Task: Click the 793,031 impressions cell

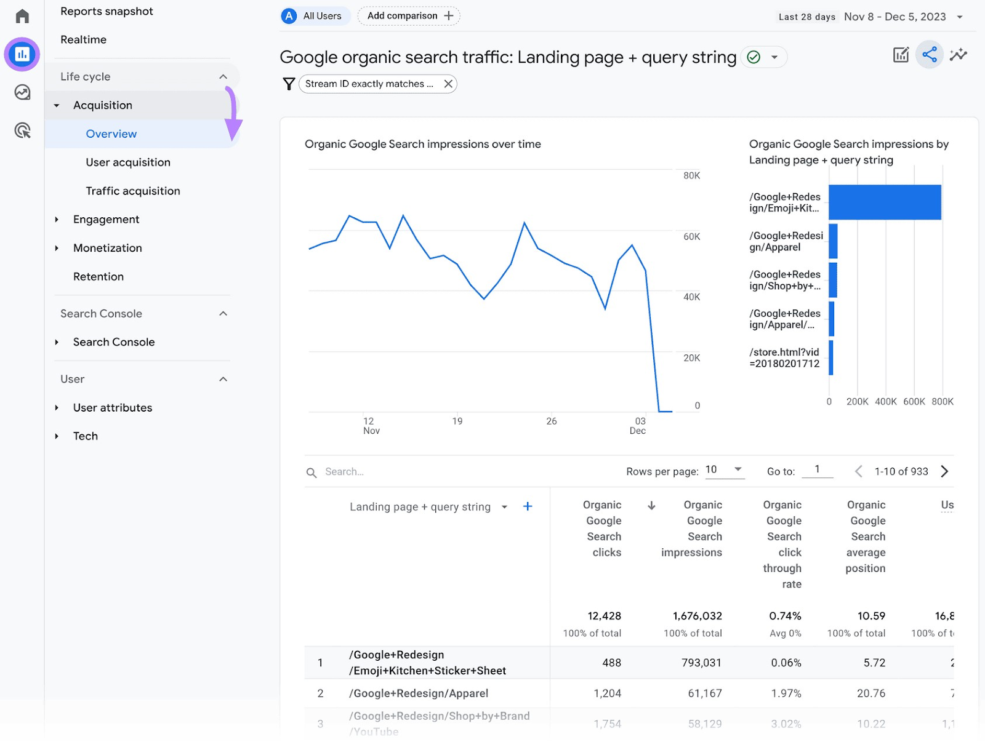Action: pos(702,663)
